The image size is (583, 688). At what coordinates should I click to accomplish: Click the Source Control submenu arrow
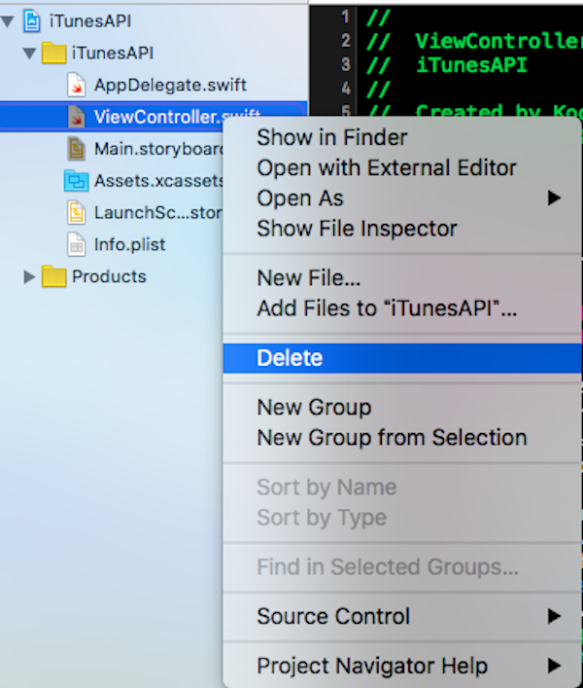554,617
